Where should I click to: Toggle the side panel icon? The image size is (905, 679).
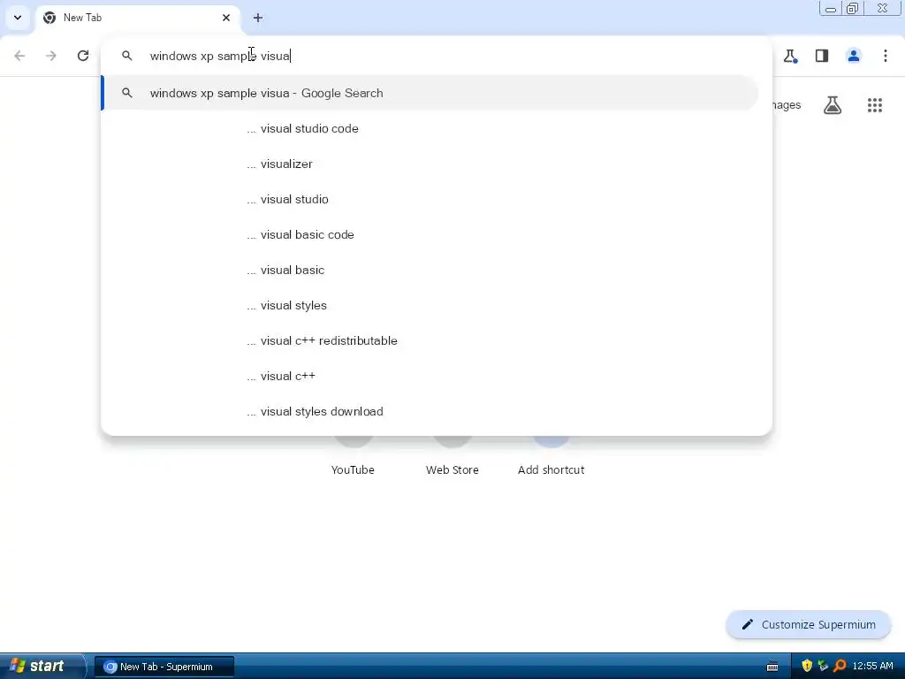click(822, 56)
